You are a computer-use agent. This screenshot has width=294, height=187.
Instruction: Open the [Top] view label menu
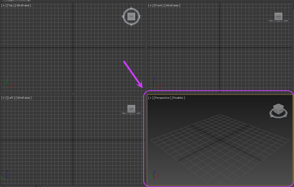pyautogui.click(x=11, y=5)
